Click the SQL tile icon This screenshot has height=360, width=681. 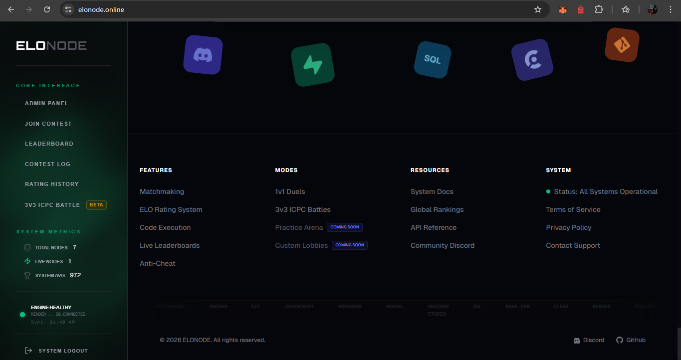pyautogui.click(x=433, y=60)
